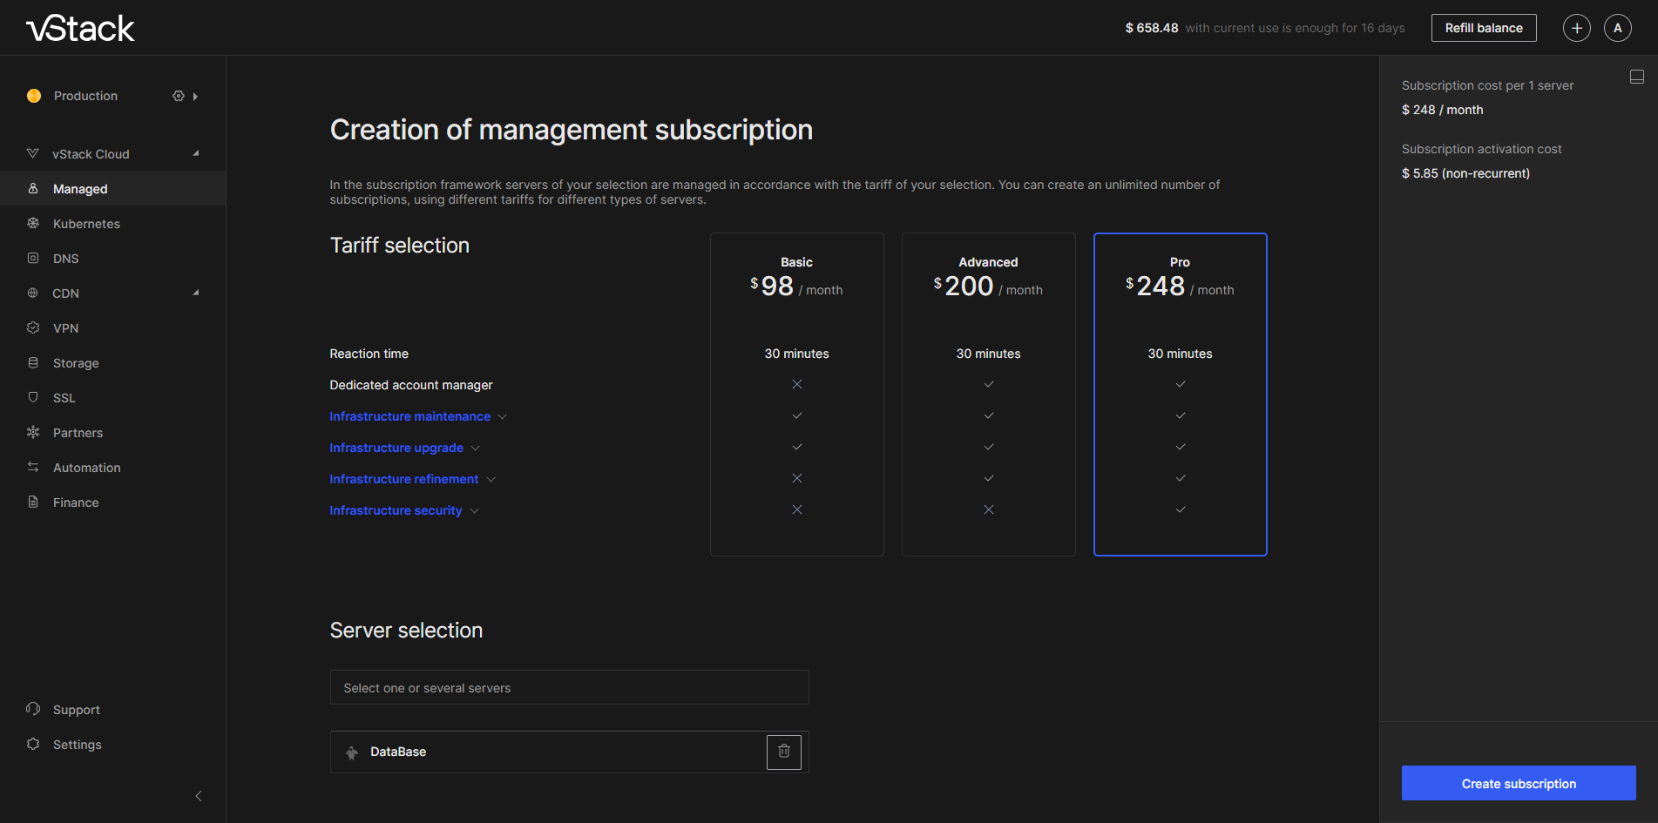Screen dimensions: 1658x823
Task: Click the Storage database icon
Action: pyautogui.click(x=33, y=362)
